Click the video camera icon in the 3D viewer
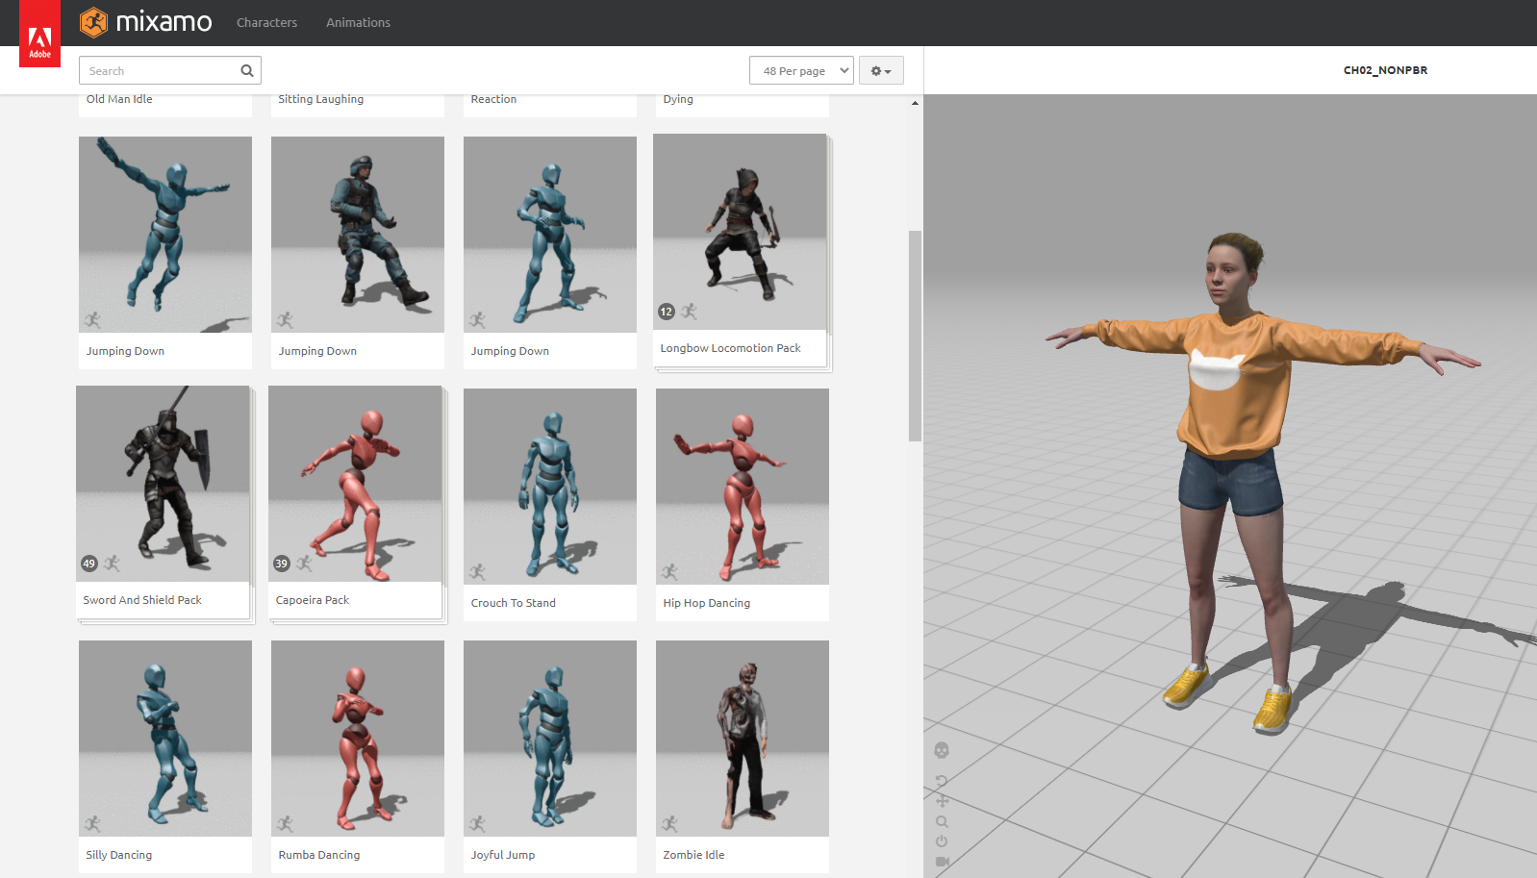 [942, 862]
